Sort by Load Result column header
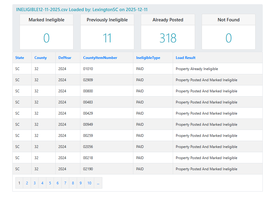Viewport: 273px width, 197px height. click(186, 58)
